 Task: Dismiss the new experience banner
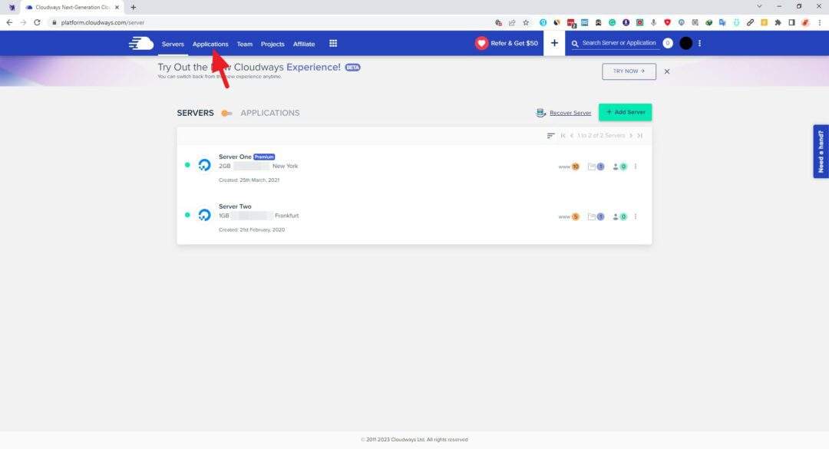coord(667,71)
